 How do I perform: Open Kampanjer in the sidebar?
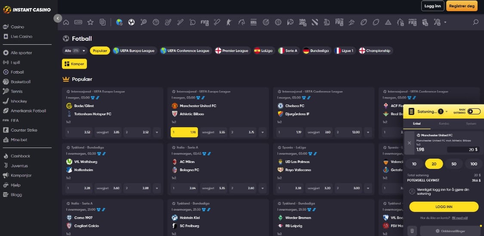coord(21,175)
